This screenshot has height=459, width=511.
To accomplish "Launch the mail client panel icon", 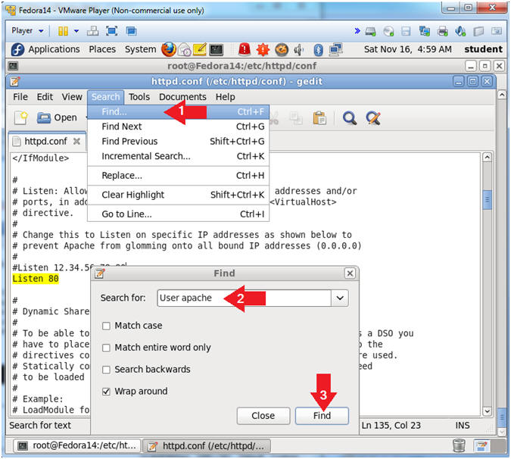I will pos(185,50).
